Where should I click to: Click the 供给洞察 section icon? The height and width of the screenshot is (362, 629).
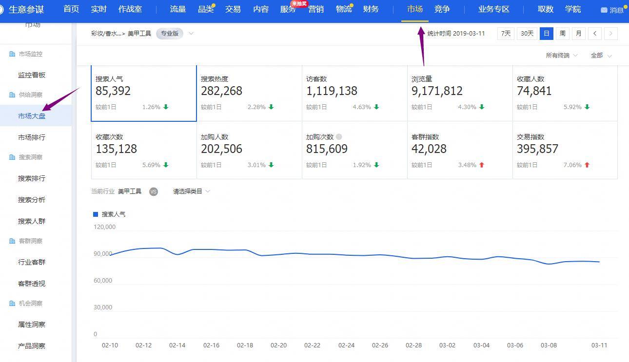point(12,95)
